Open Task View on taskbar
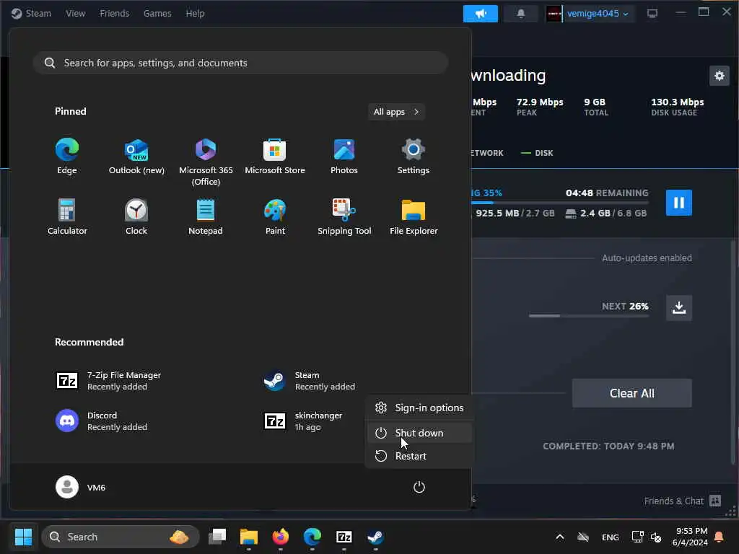The height and width of the screenshot is (554, 739). click(217, 537)
